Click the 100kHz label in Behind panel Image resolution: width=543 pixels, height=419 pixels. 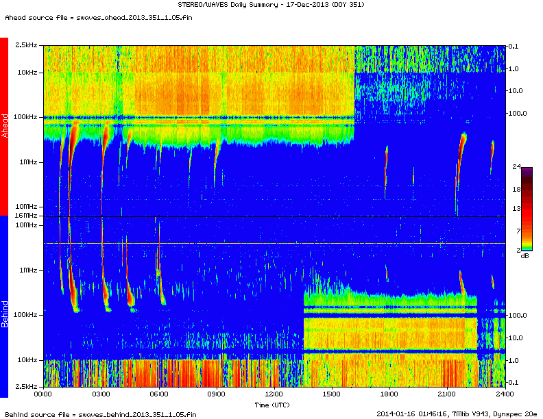click(26, 315)
